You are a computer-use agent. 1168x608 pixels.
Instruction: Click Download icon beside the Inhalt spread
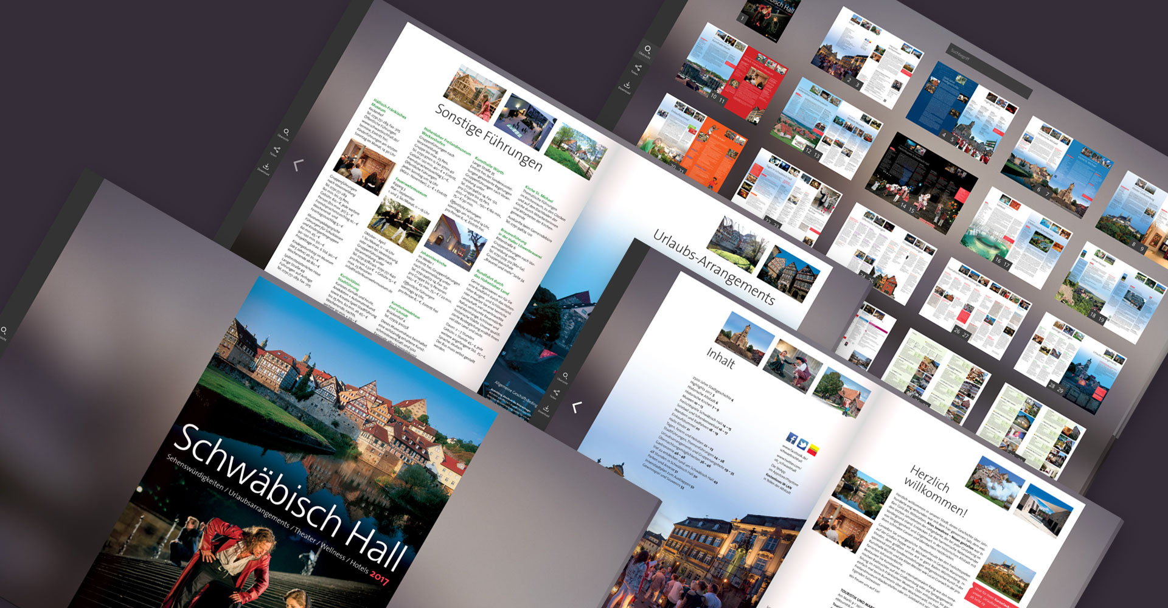point(546,409)
